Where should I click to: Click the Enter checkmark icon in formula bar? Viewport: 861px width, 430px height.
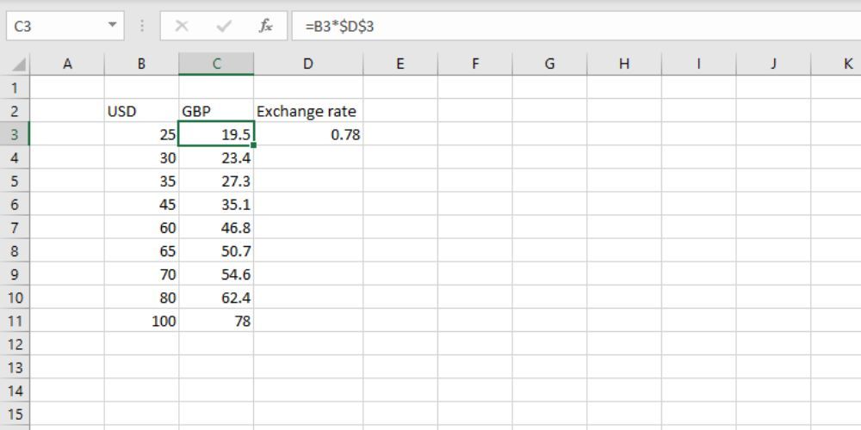click(224, 27)
